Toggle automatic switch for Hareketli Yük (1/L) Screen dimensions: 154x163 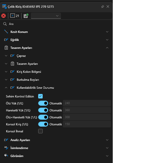[x=43, y=110]
